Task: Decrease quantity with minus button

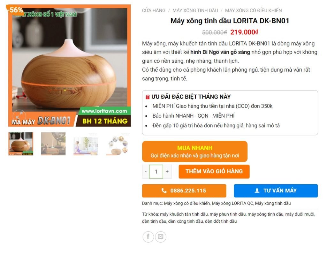Action: (x=146, y=171)
